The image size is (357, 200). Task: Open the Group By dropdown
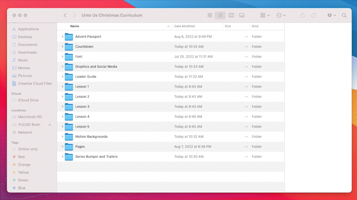point(265,15)
